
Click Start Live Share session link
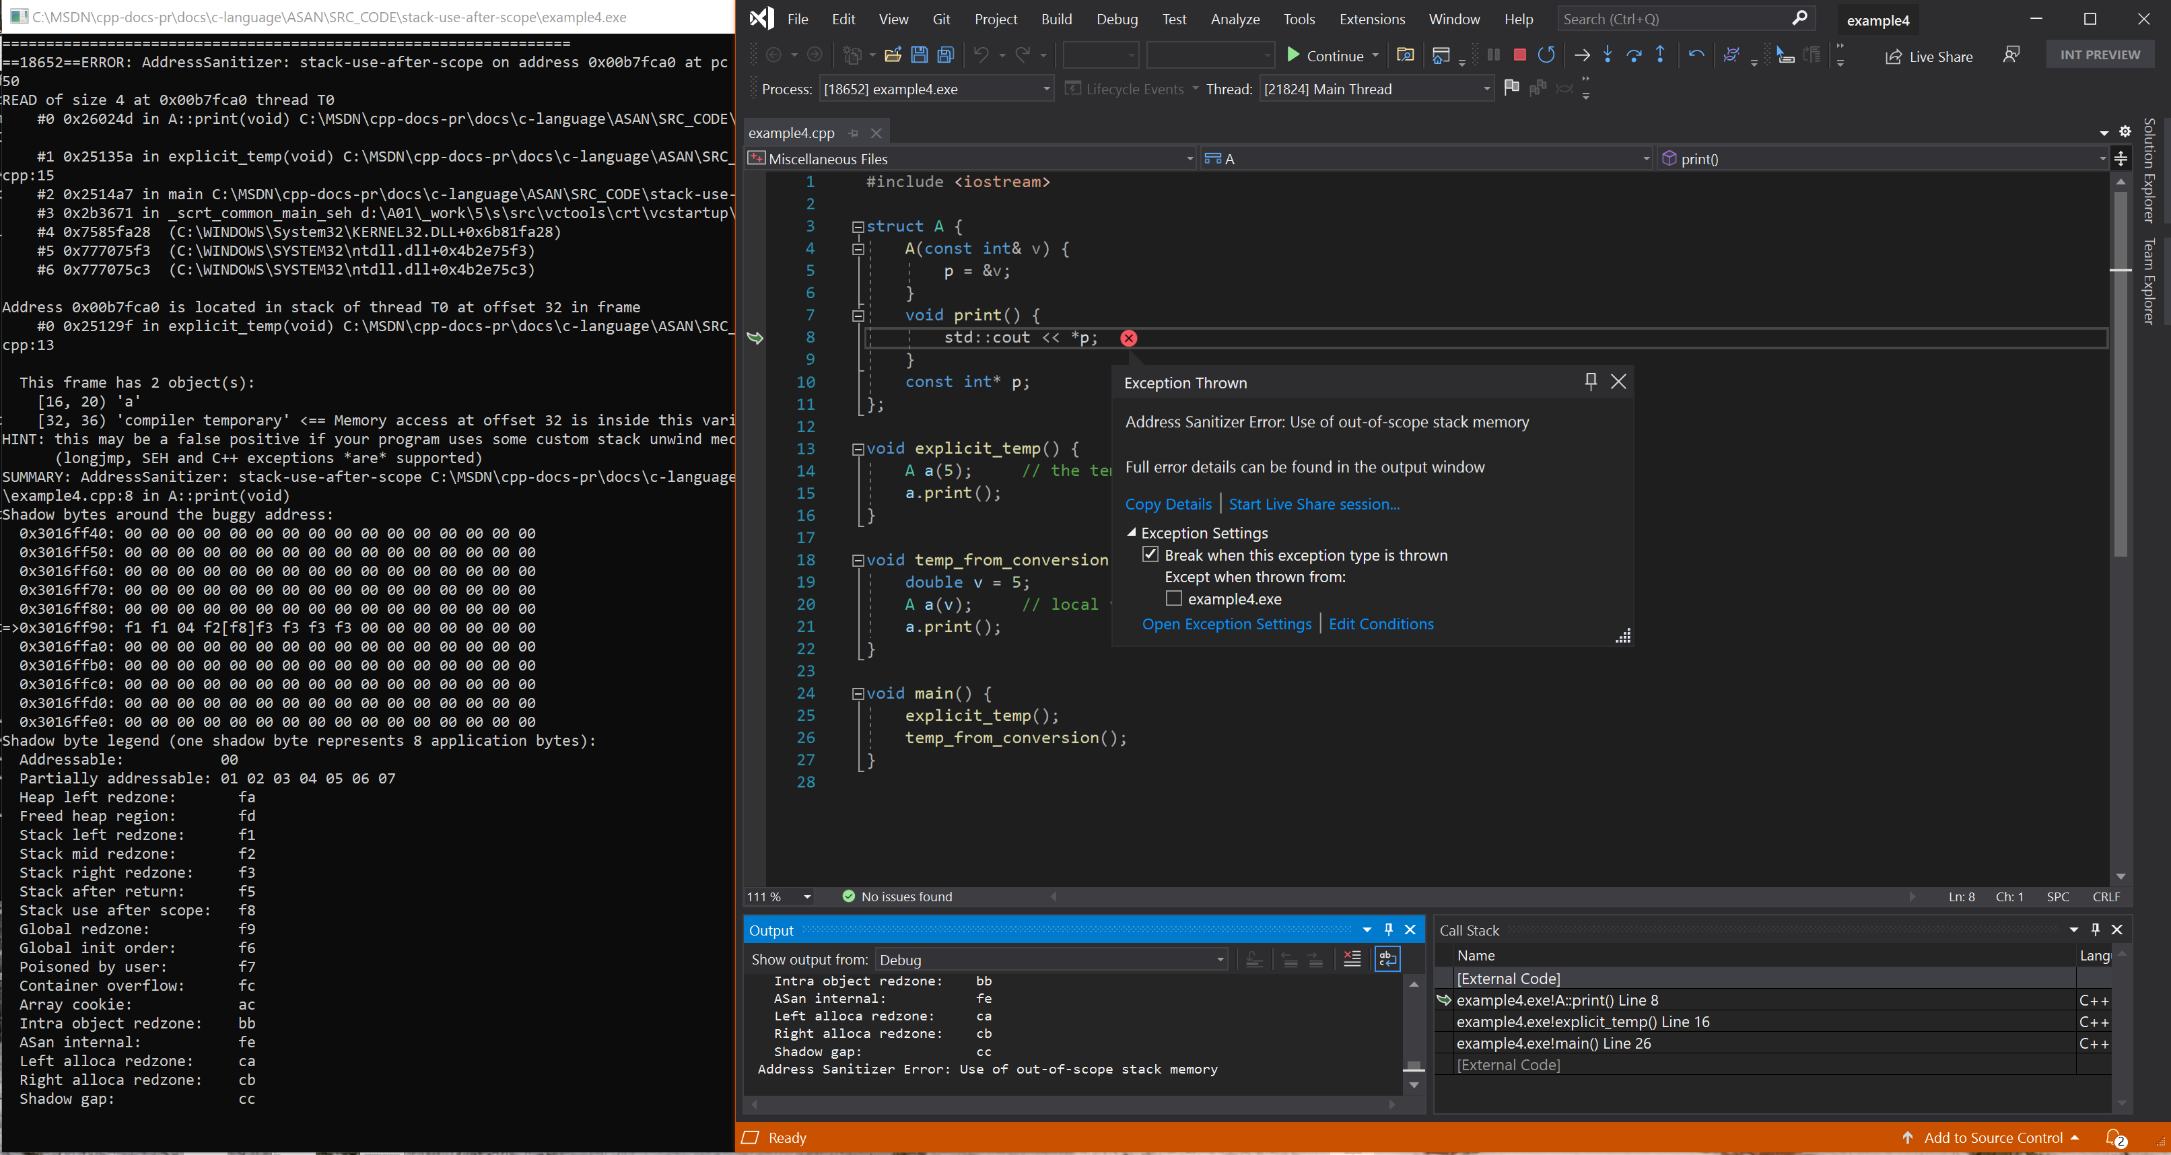point(1314,503)
